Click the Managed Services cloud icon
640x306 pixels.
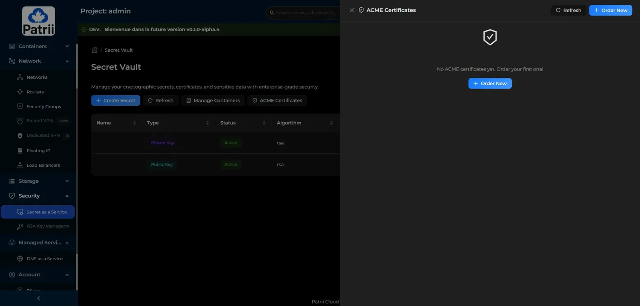(x=12, y=242)
